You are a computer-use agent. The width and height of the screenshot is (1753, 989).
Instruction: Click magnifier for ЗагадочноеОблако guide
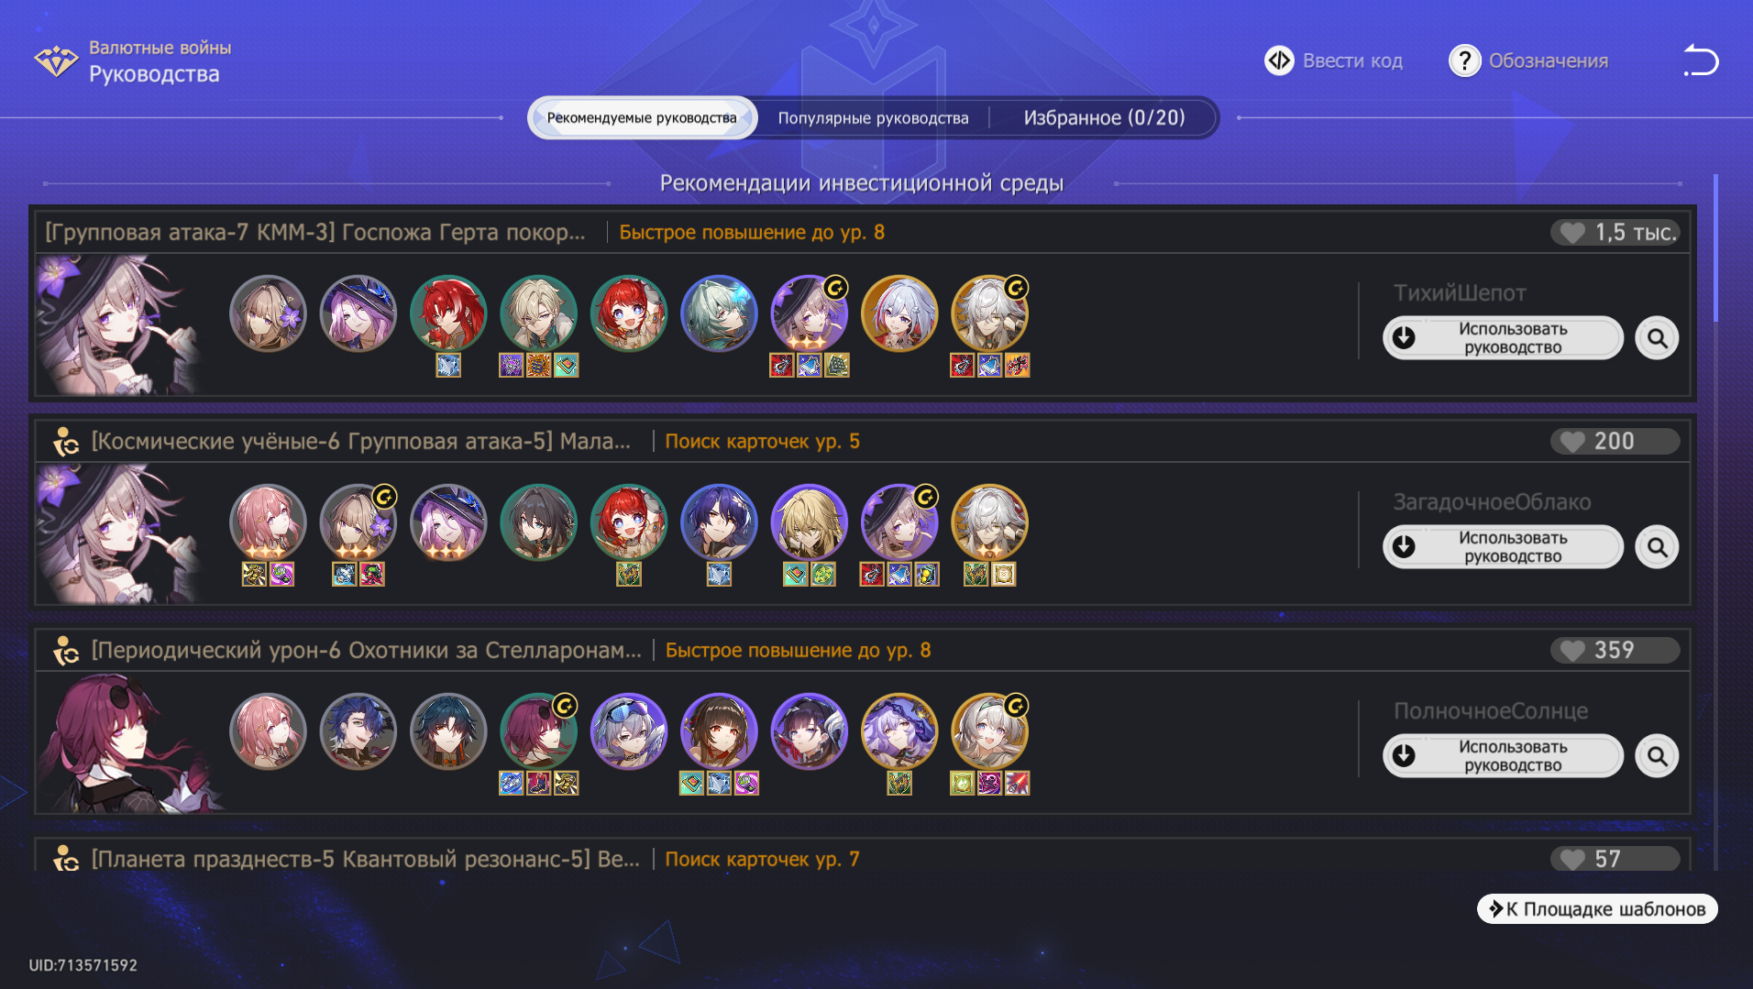coord(1657,547)
